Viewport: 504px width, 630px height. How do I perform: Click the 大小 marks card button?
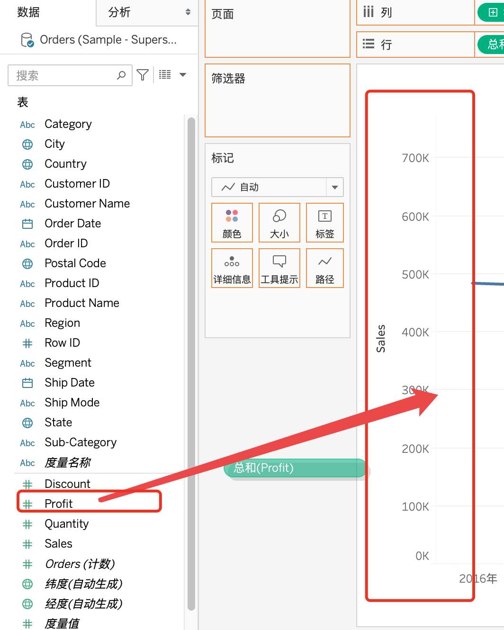[x=279, y=223]
